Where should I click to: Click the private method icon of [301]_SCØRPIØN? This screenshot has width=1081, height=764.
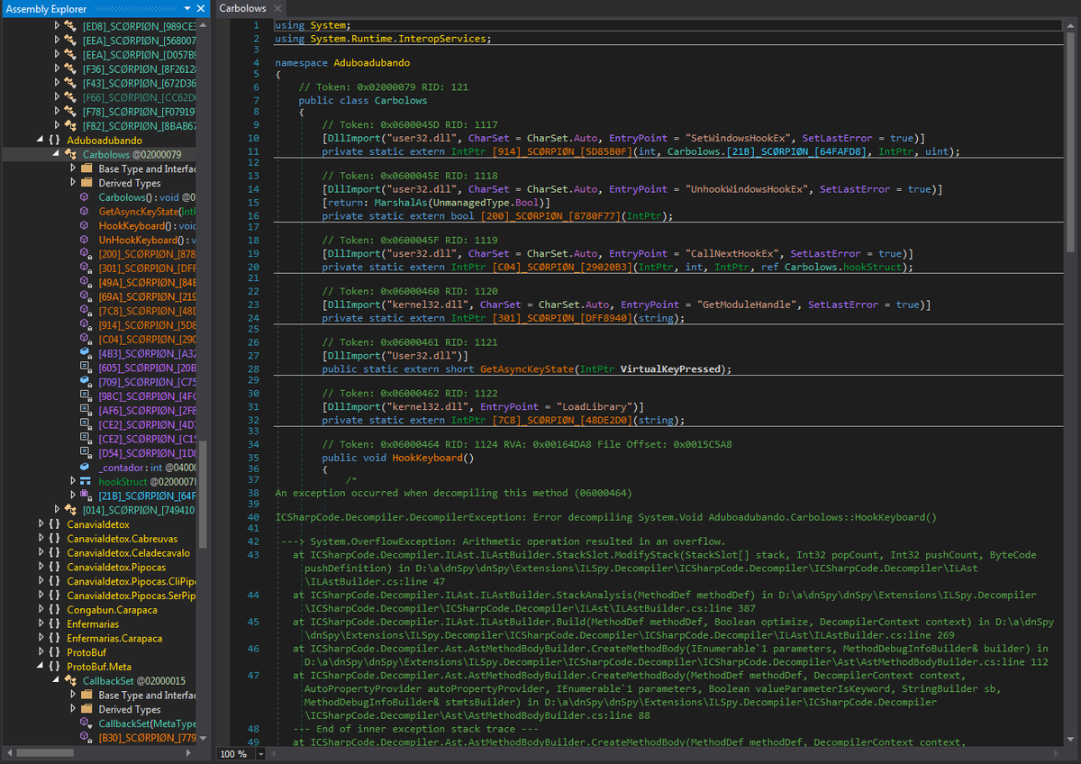(86, 268)
